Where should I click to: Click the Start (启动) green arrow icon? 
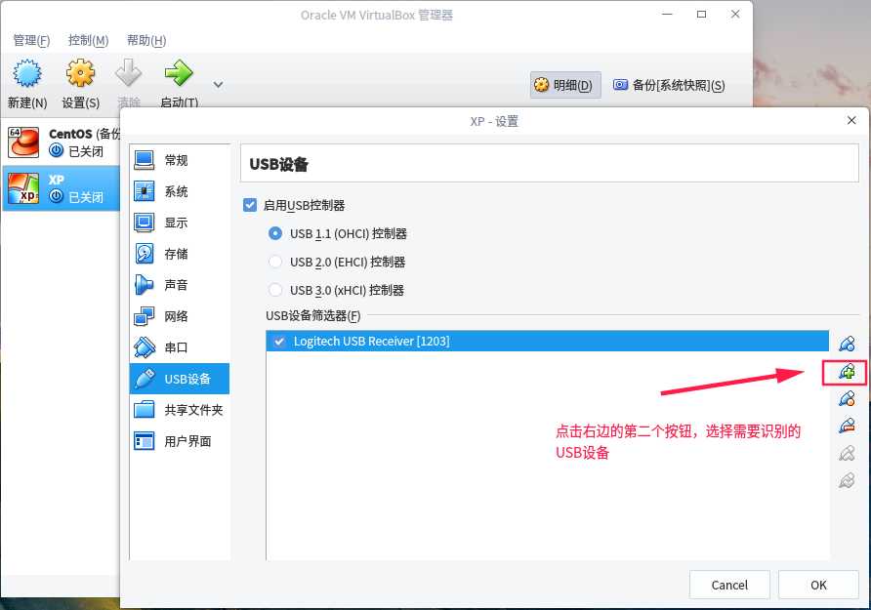(x=179, y=72)
